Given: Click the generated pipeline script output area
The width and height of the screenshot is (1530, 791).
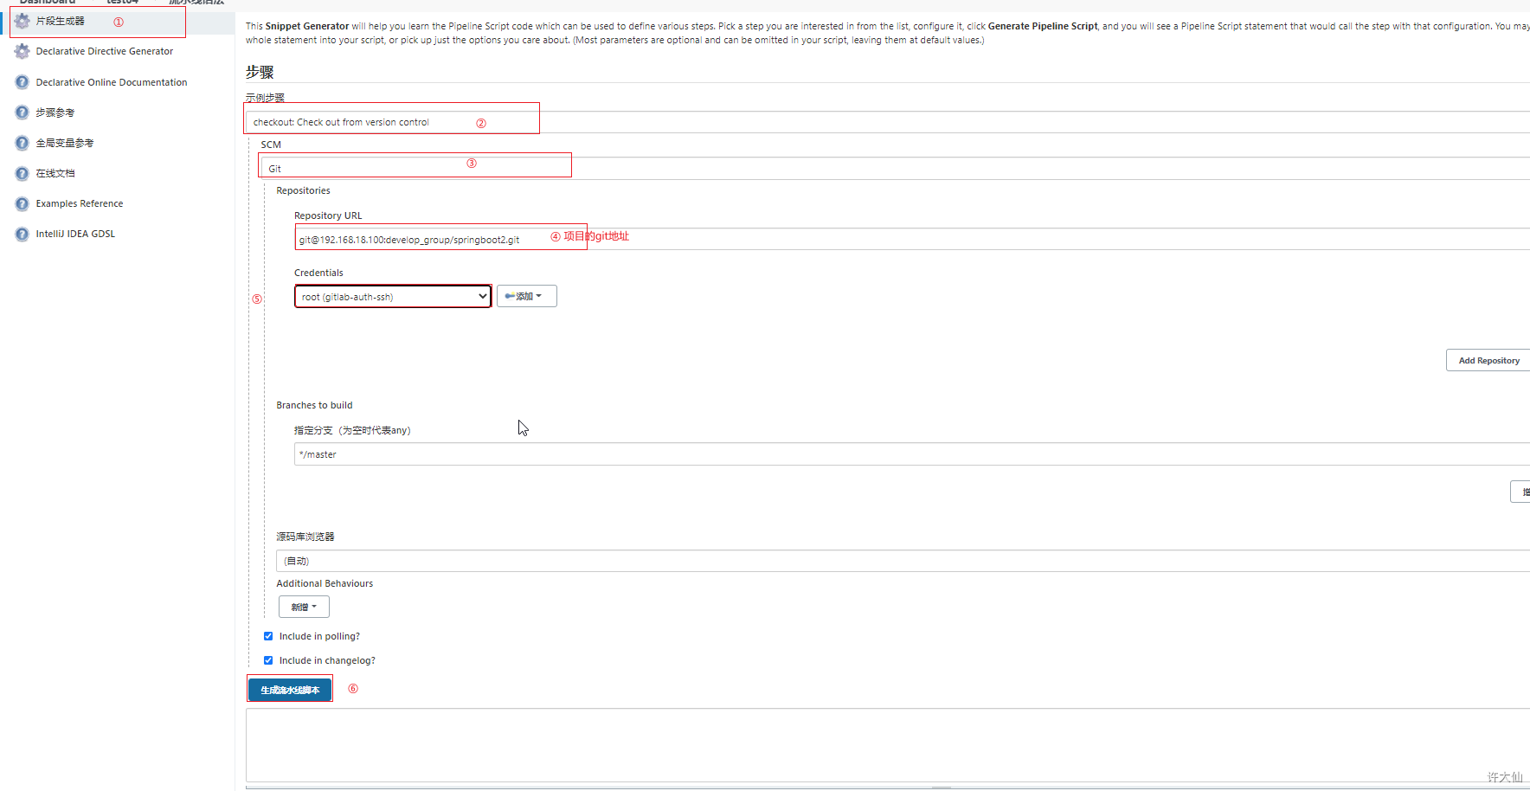Looking at the screenshot, I should point(888,746).
